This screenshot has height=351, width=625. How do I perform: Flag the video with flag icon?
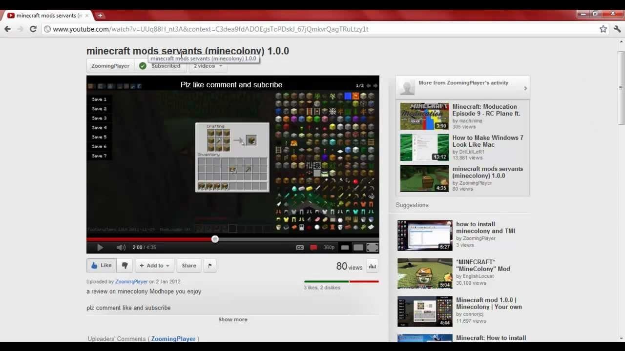click(210, 266)
